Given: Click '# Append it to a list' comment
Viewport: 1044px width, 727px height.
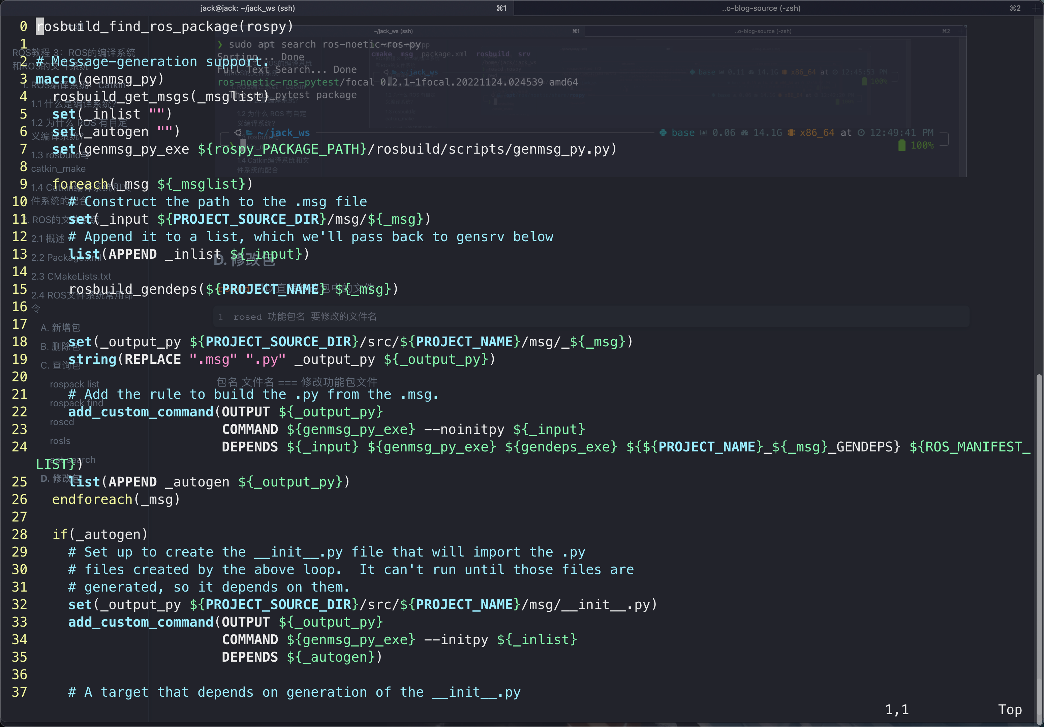Looking at the screenshot, I should (311, 237).
